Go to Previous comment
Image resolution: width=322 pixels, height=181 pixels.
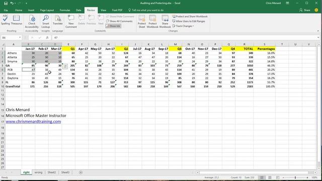point(91,20)
